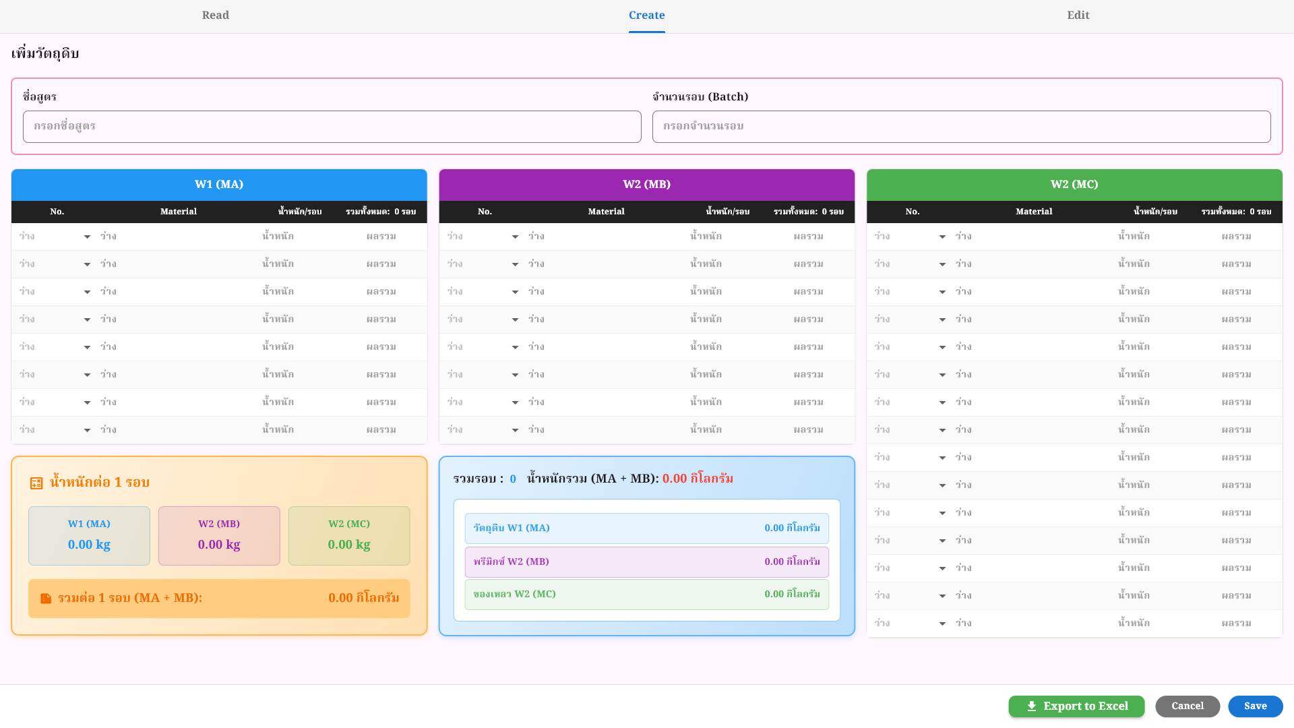The height and width of the screenshot is (728, 1294).
Task: Select the Create tab
Action: point(646,16)
